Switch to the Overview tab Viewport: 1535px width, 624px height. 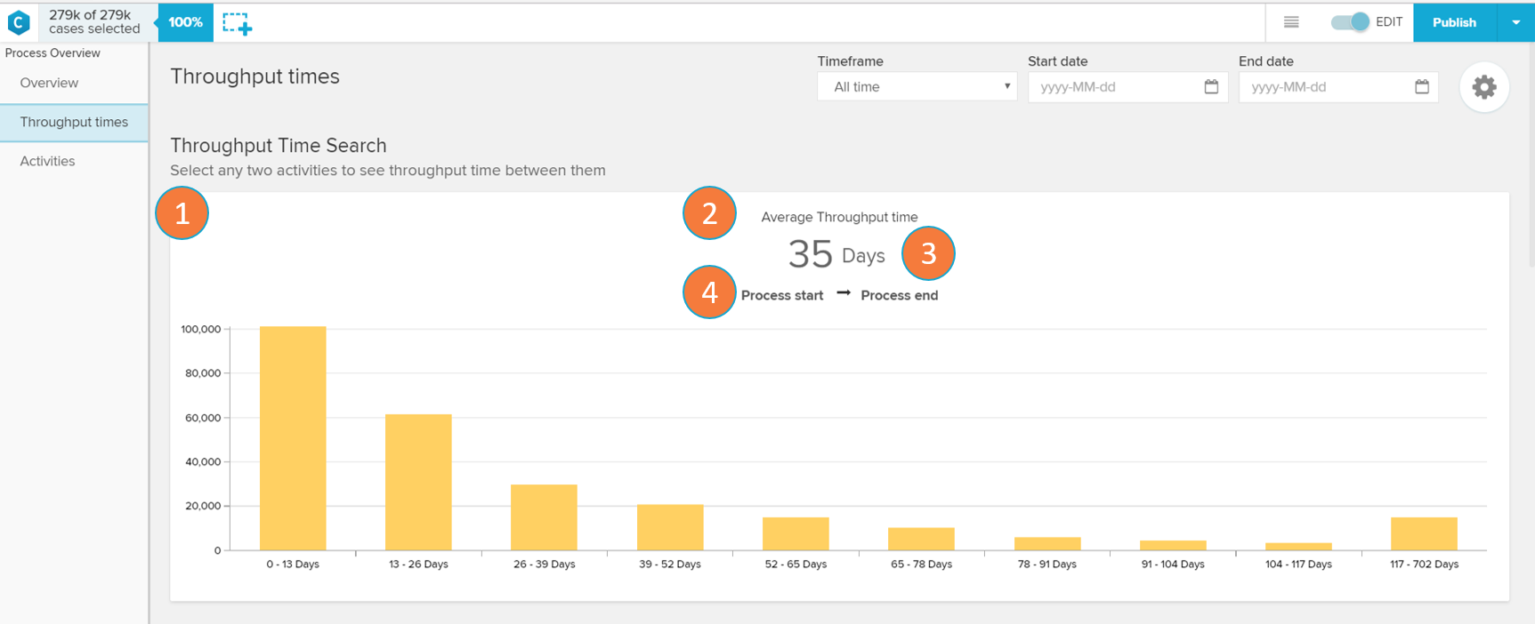coord(49,83)
